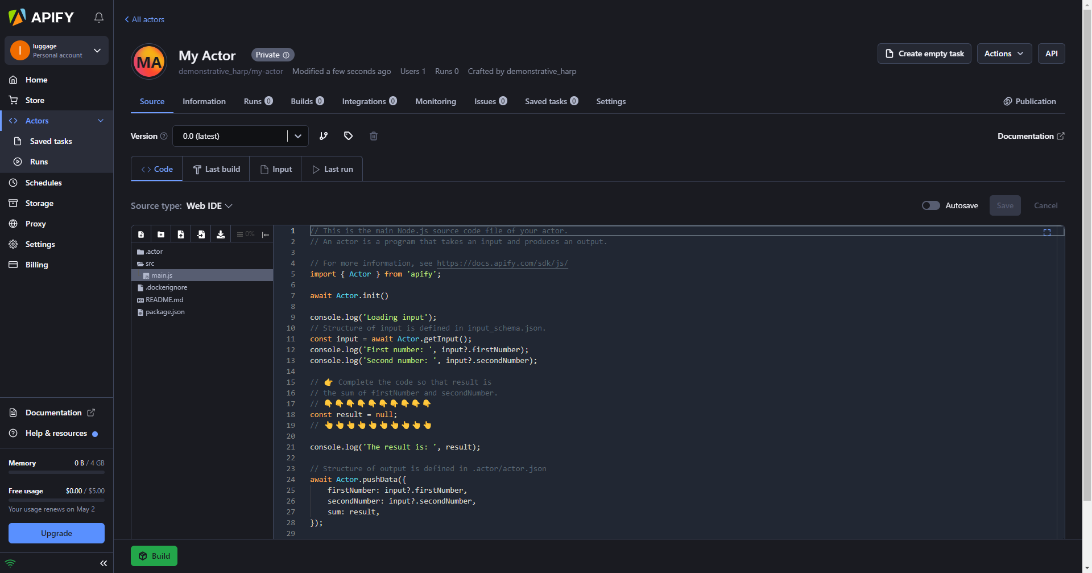The image size is (1092, 573).
Task: Click the connection status wifi icon
Action: coord(10,563)
